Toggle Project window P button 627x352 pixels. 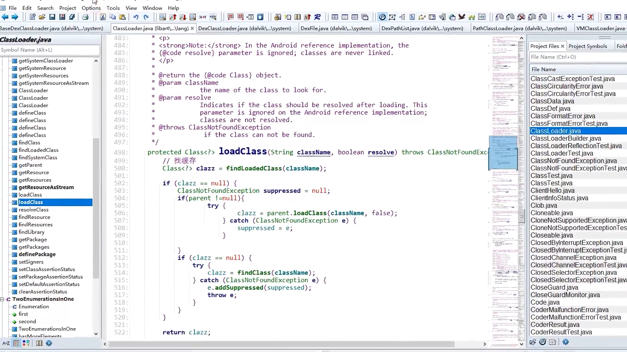click(x=382, y=17)
